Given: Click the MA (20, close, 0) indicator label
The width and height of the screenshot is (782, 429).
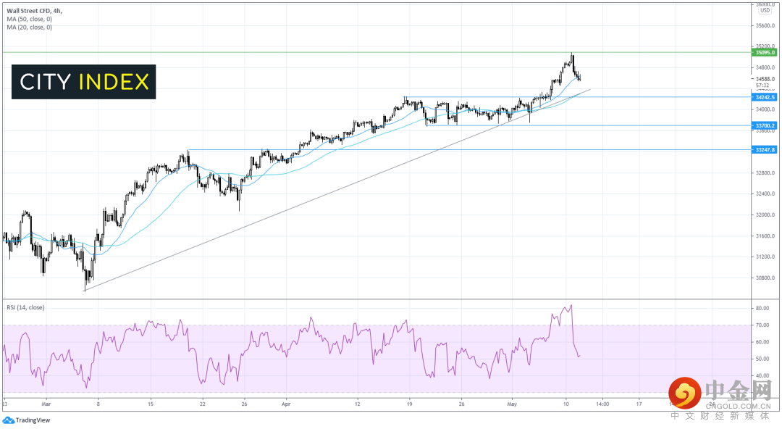Looking at the screenshot, I should 30,28.
